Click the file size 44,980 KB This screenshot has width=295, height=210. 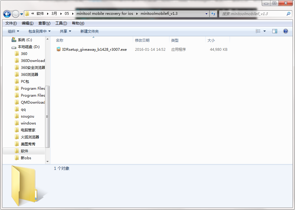219,49
